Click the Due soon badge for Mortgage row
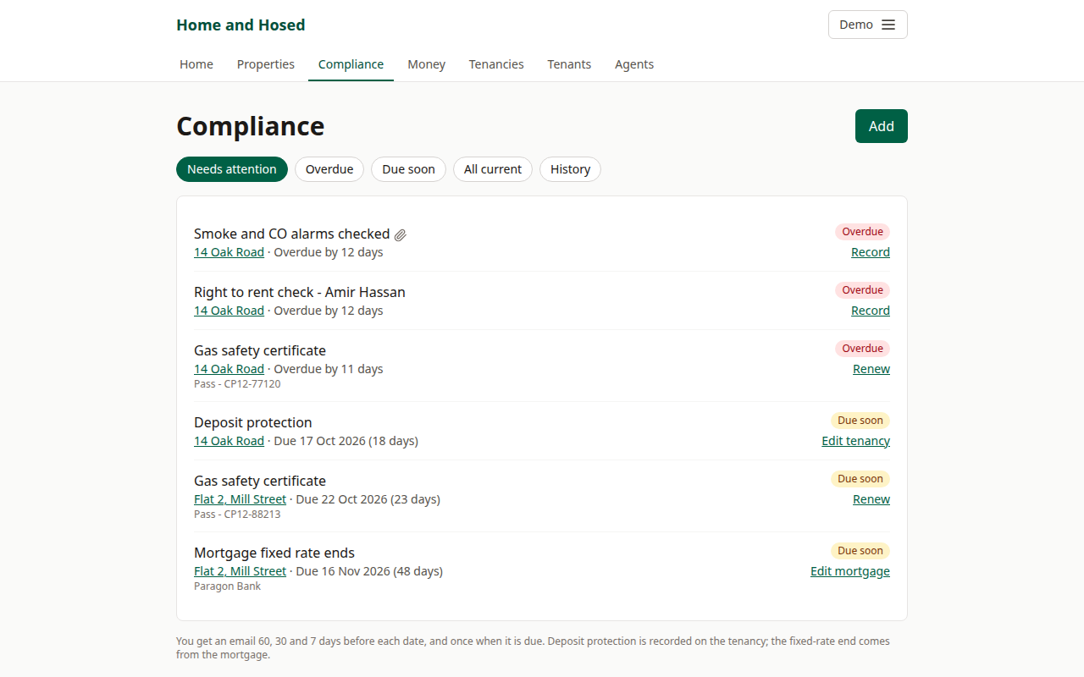This screenshot has height=677, width=1084. tap(860, 551)
